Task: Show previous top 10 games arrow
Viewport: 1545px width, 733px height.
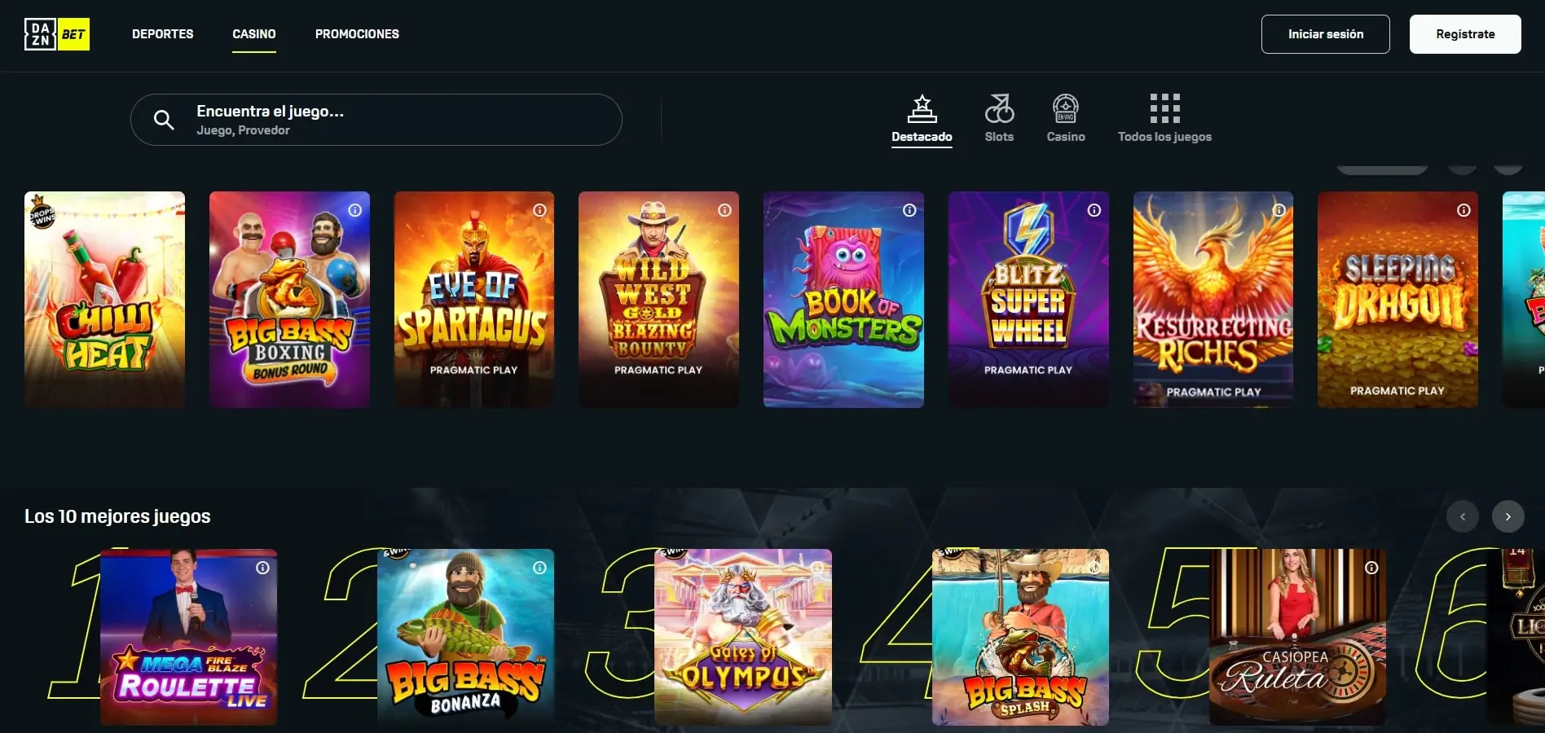Action: tap(1463, 516)
